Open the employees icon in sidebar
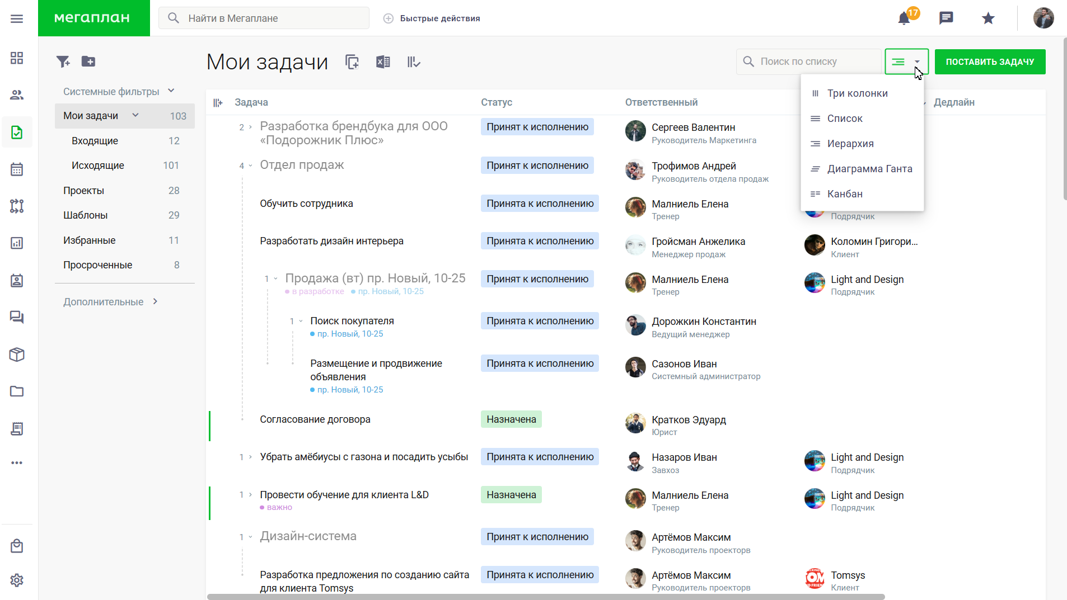1067x600 pixels. 17,95
